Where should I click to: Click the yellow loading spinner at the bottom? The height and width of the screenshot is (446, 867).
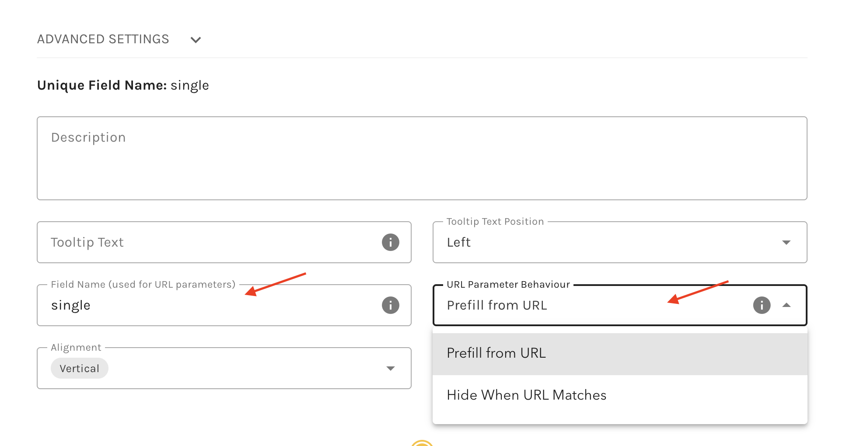pos(423,443)
